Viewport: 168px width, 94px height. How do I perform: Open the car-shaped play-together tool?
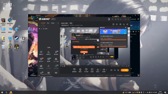click(56, 60)
